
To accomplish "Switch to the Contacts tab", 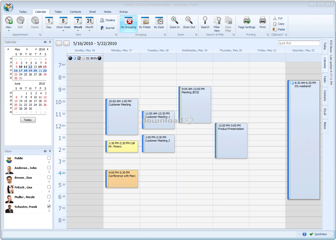I will (x=75, y=12).
